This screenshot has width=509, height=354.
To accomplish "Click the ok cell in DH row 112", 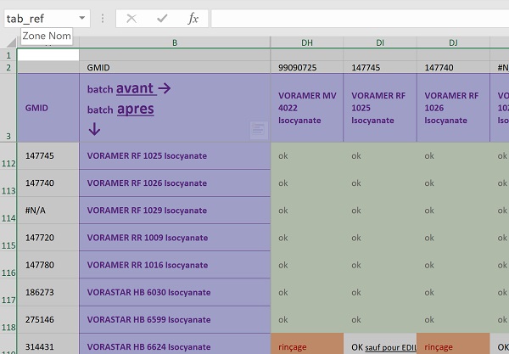I will [x=307, y=156].
